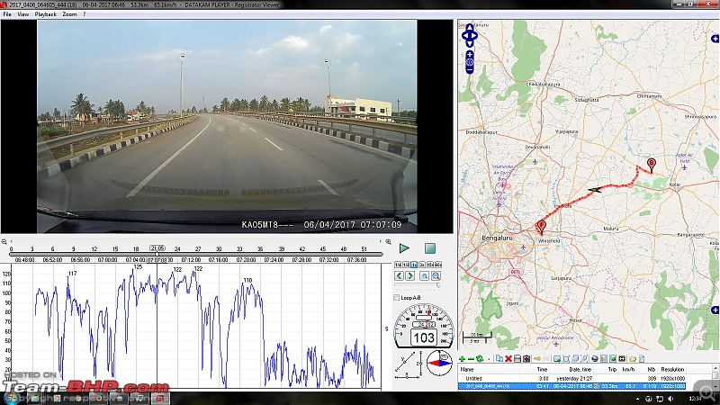Sort file list by Resolution column
This screenshot has height=405, width=720.
672,370
